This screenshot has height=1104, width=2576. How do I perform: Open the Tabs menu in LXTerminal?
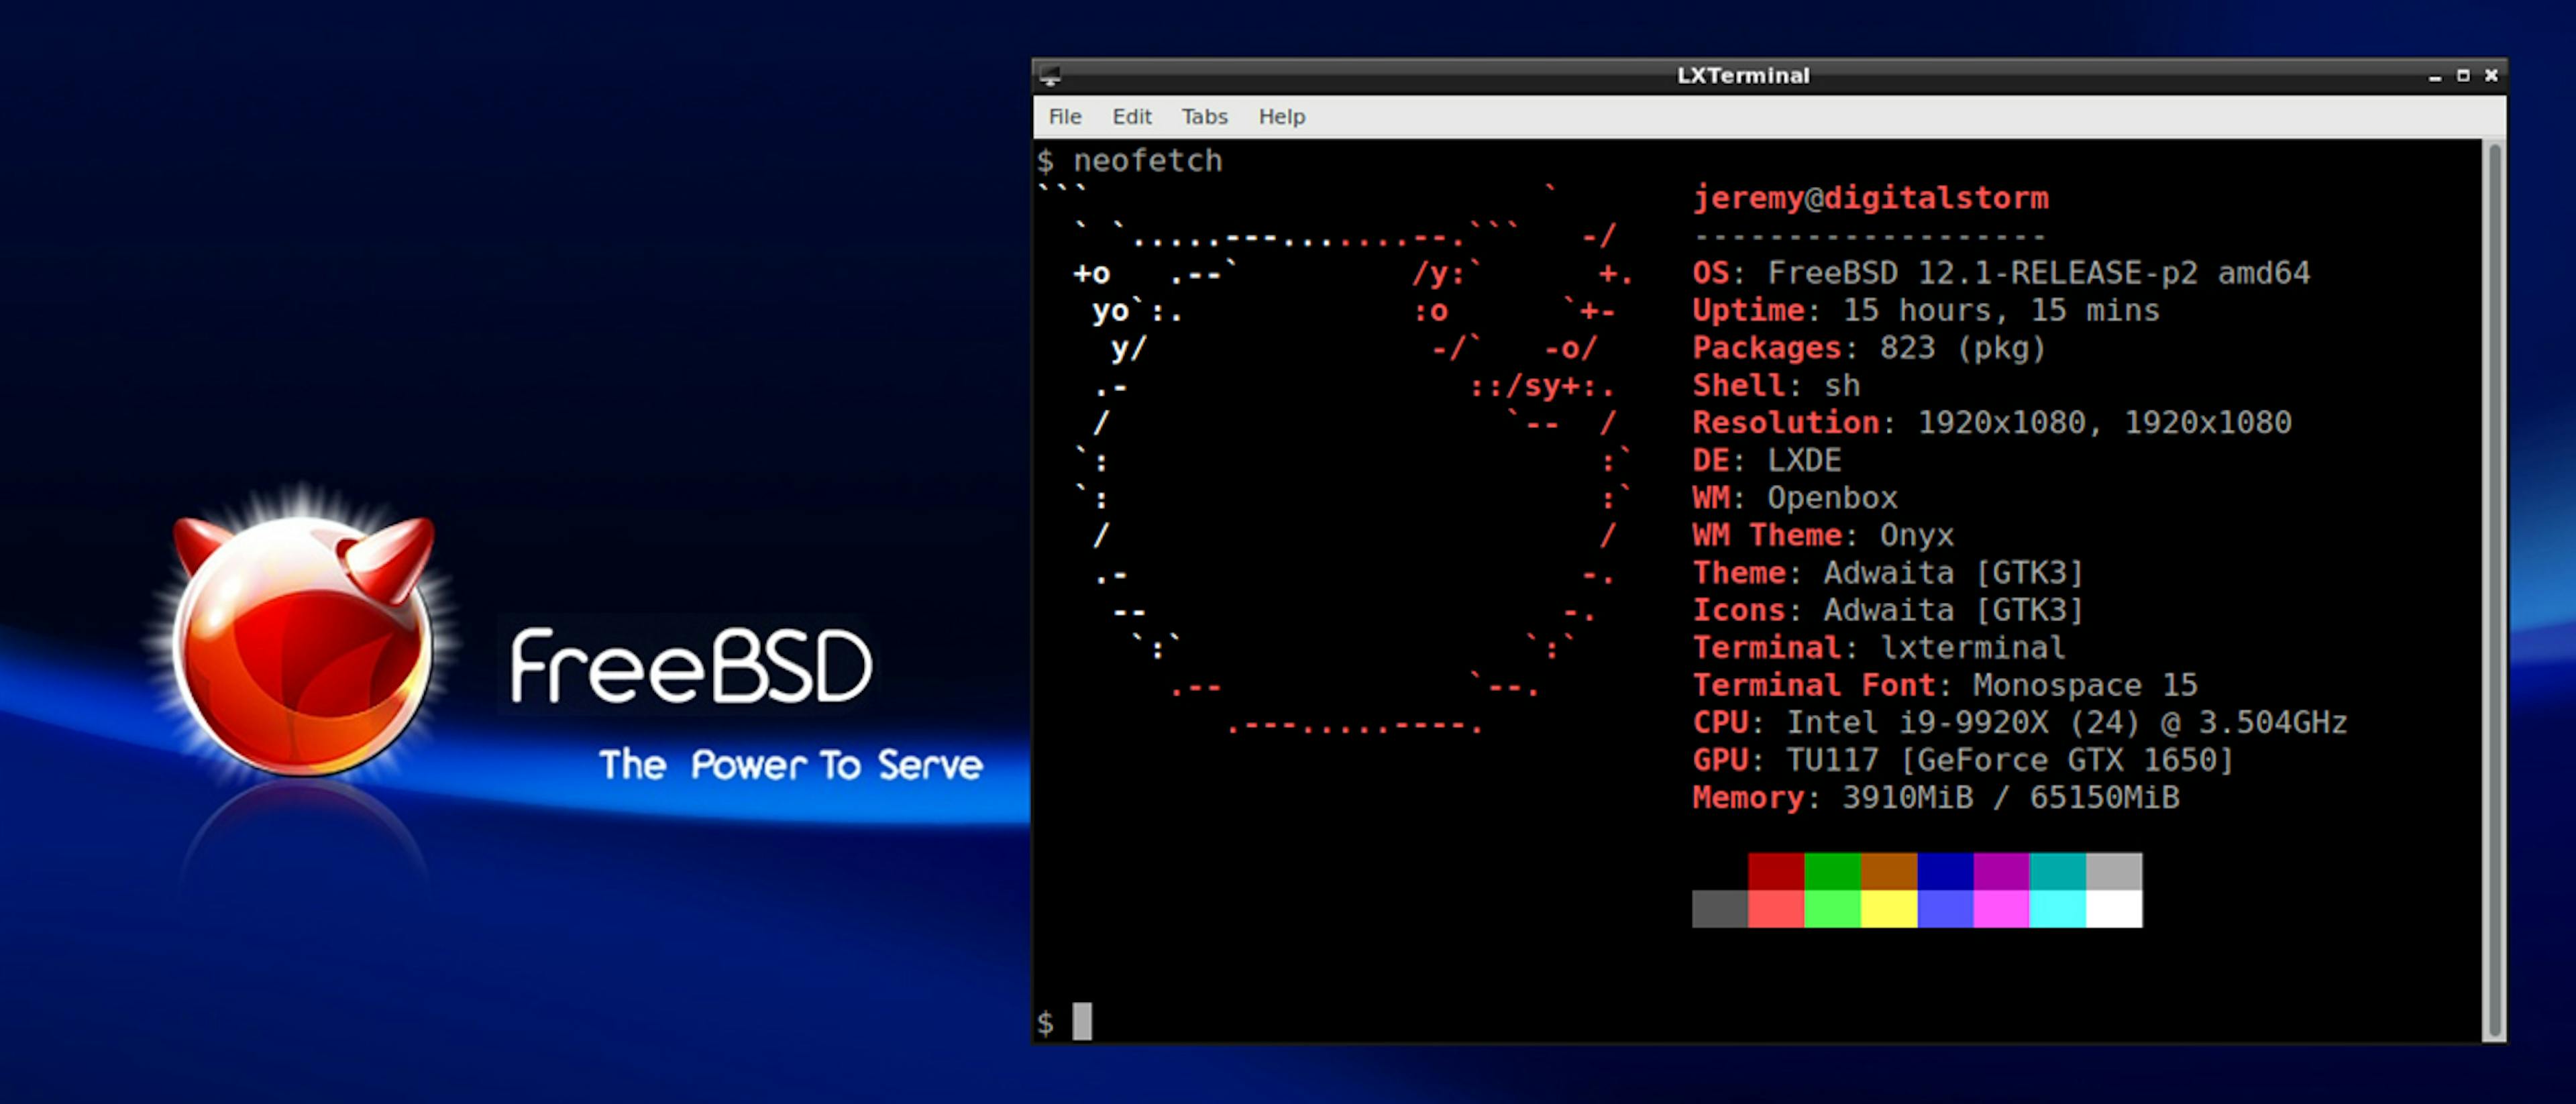tap(1204, 117)
